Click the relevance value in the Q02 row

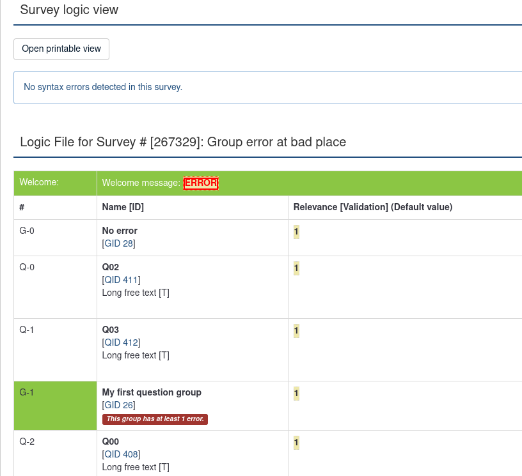pos(296,268)
